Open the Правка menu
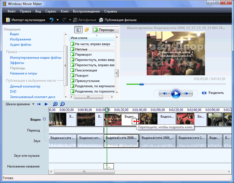234x183 pixels. coord(25,11)
